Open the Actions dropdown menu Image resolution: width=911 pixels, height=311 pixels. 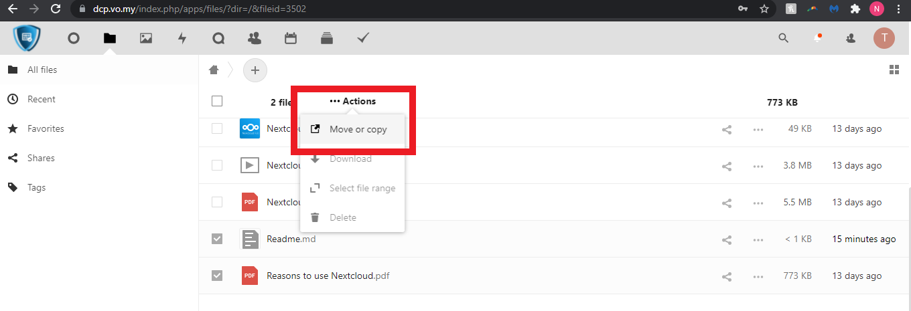[353, 102]
